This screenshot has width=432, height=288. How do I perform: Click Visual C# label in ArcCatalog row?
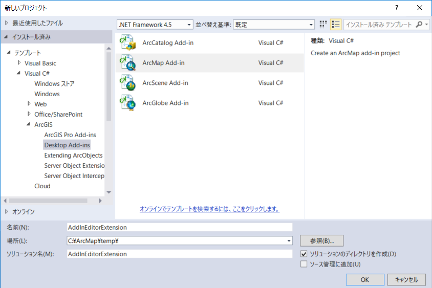tap(271, 42)
